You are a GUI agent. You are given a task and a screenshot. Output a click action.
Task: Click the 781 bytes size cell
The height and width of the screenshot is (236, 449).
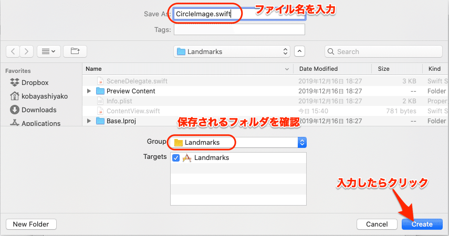pos(401,111)
